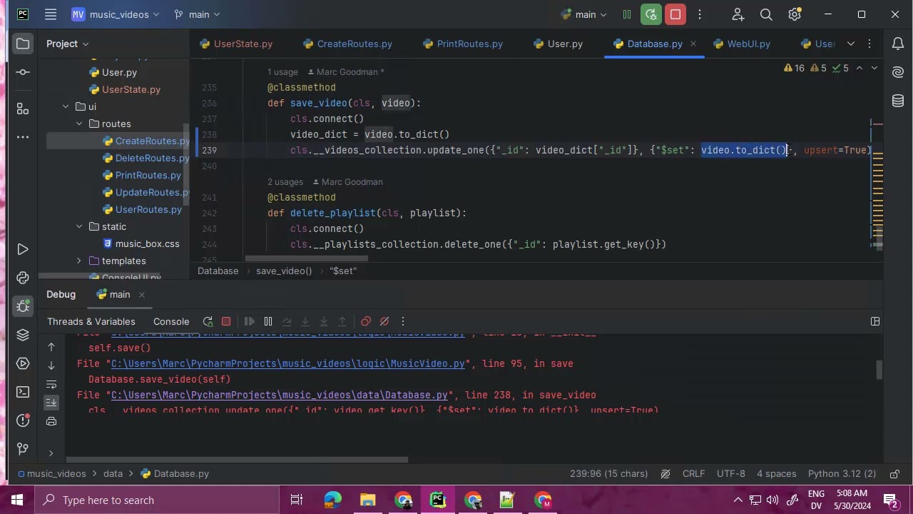
Task: Open the Git tool window icon
Action: 23,449
